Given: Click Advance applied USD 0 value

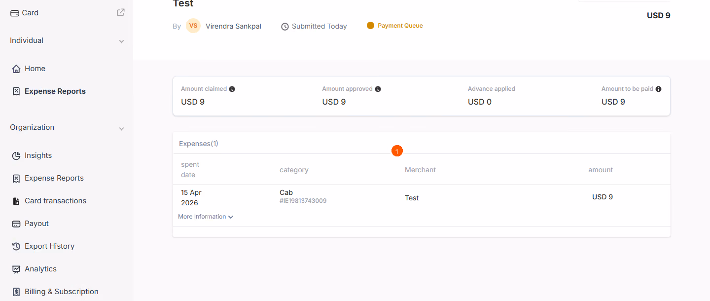Looking at the screenshot, I should 480,102.
